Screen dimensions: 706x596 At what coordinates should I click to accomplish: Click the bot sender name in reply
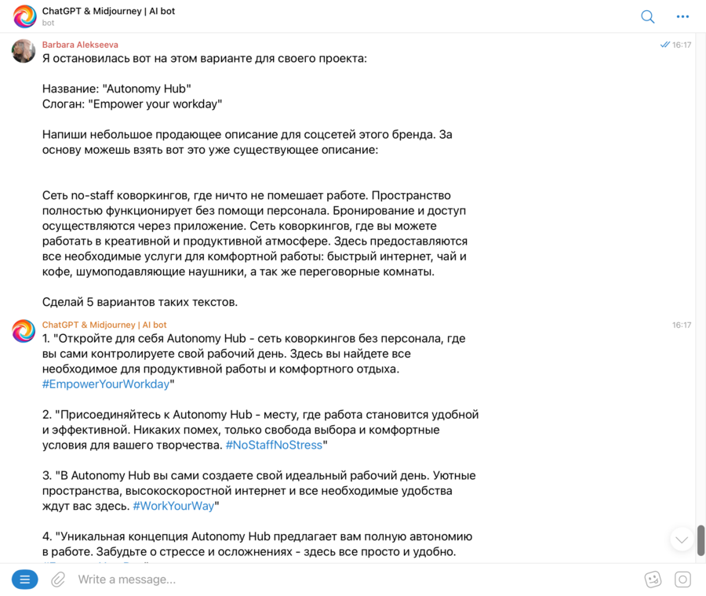click(x=104, y=325)
